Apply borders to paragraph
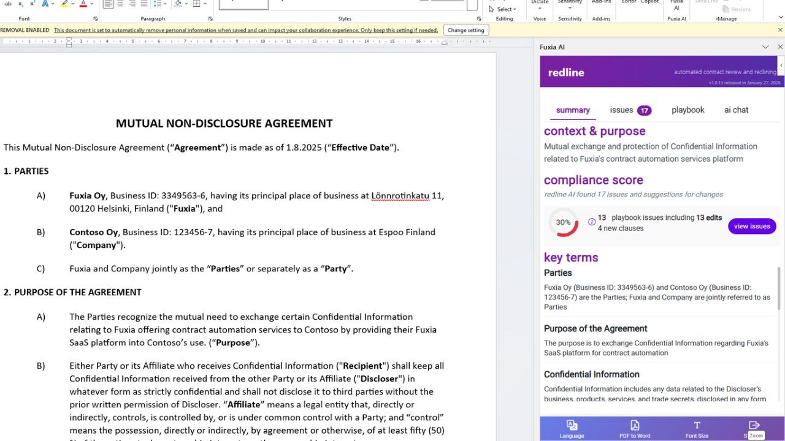This screenshot has height=441, width=785. pyautogui.click(x=196, y=4)
